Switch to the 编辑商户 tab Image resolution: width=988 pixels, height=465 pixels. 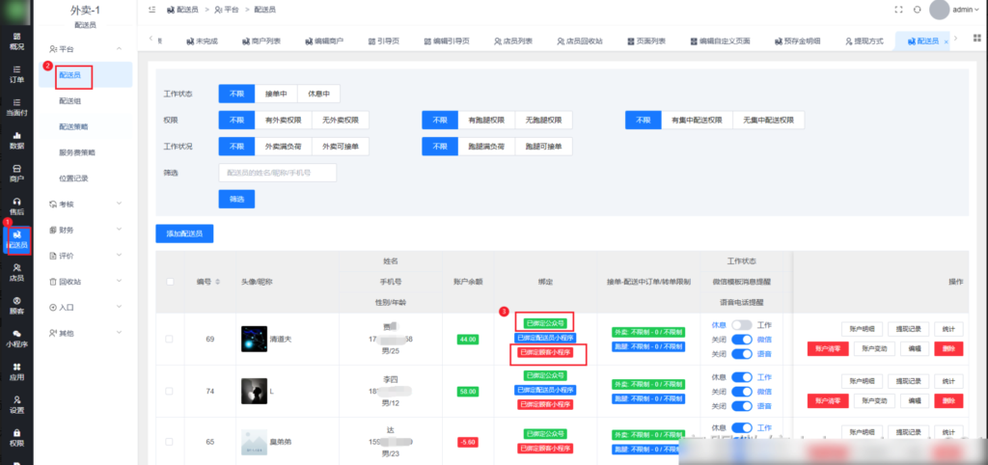click(x=324, y=41)
